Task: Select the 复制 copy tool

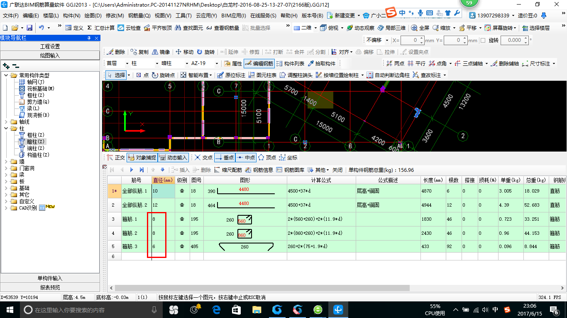Action: tap(139, 52)
